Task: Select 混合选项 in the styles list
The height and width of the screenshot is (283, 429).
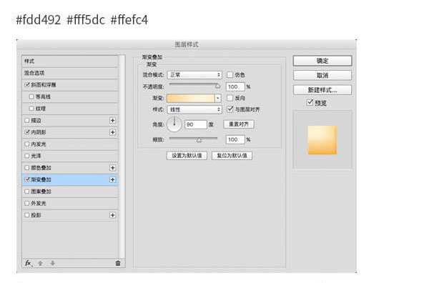Action: 70,73
